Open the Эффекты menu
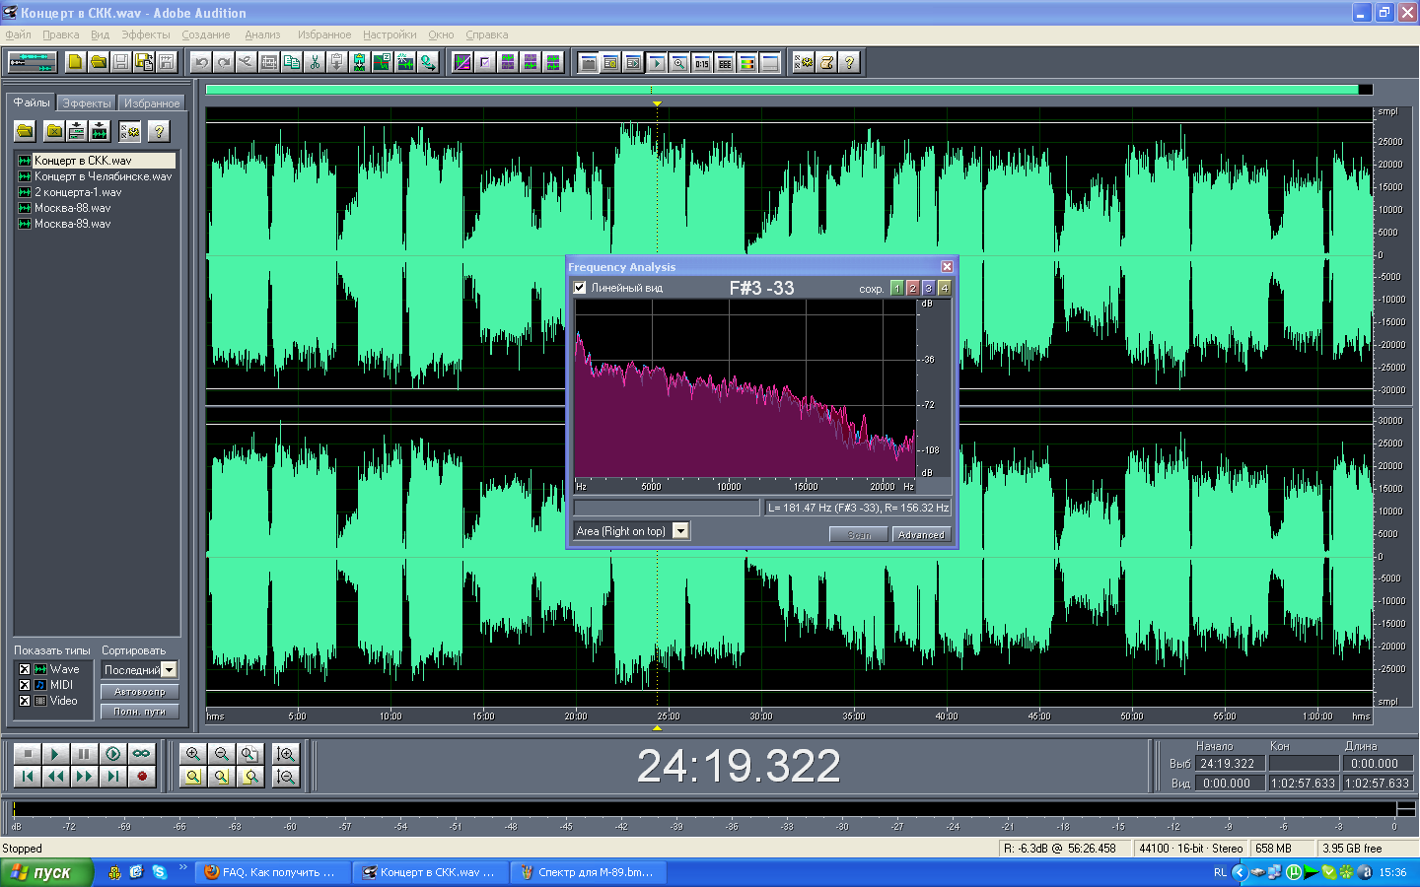This screenshot has width=1420, height=887. click(145, 34)
